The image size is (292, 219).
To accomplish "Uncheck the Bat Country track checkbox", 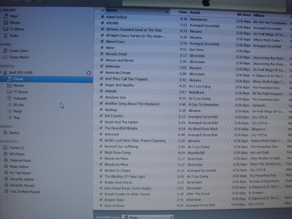I will tap(101, 116).
